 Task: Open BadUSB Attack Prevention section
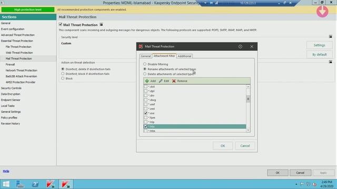point(21,76)
